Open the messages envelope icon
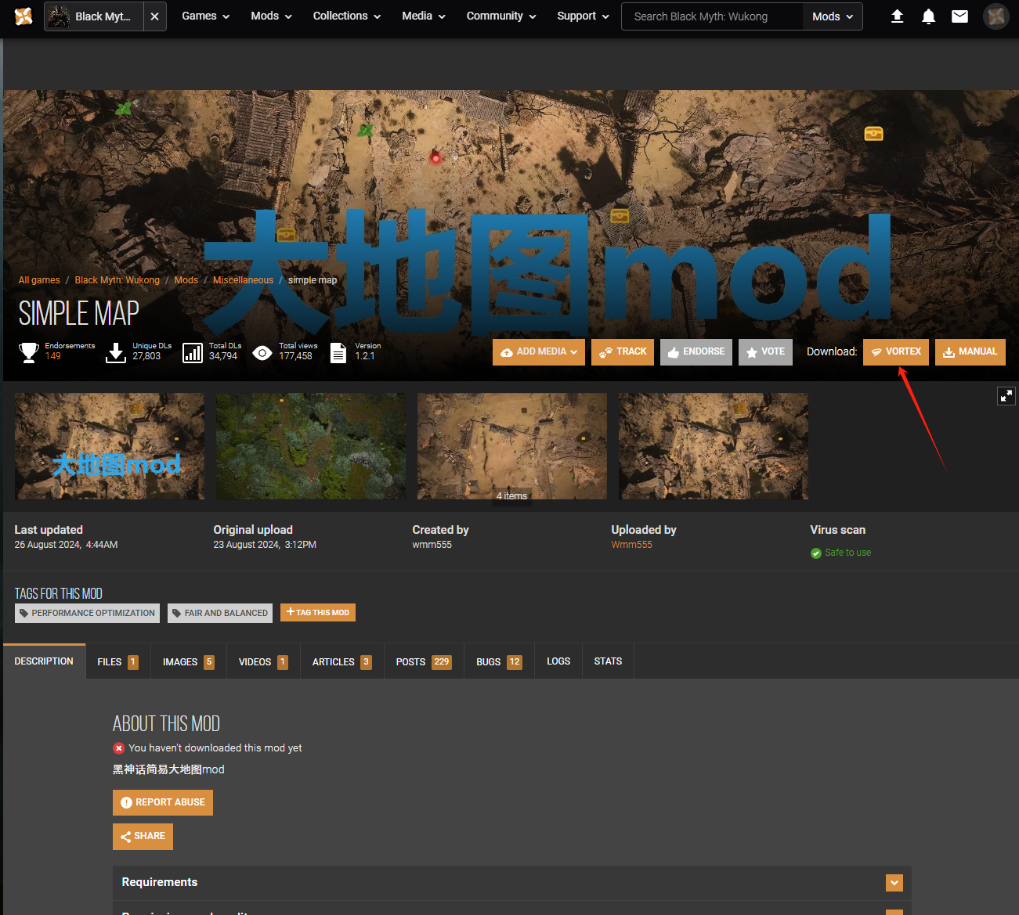Image resolution: width=1019 pixels, height=915 pixels. click(x=959, y=16)
